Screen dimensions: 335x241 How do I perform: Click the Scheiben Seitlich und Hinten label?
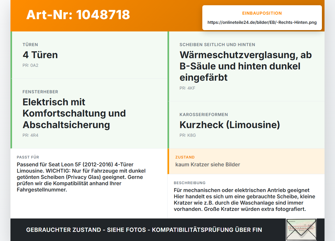point(217,45)
